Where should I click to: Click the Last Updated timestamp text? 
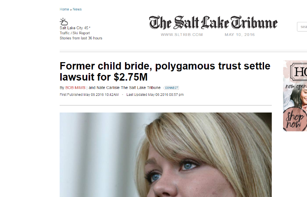155,95
